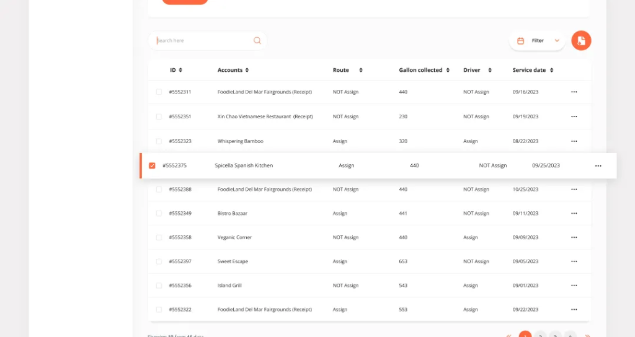Open more options for row #5552311

pyautogui.click(x=574, y=92)
